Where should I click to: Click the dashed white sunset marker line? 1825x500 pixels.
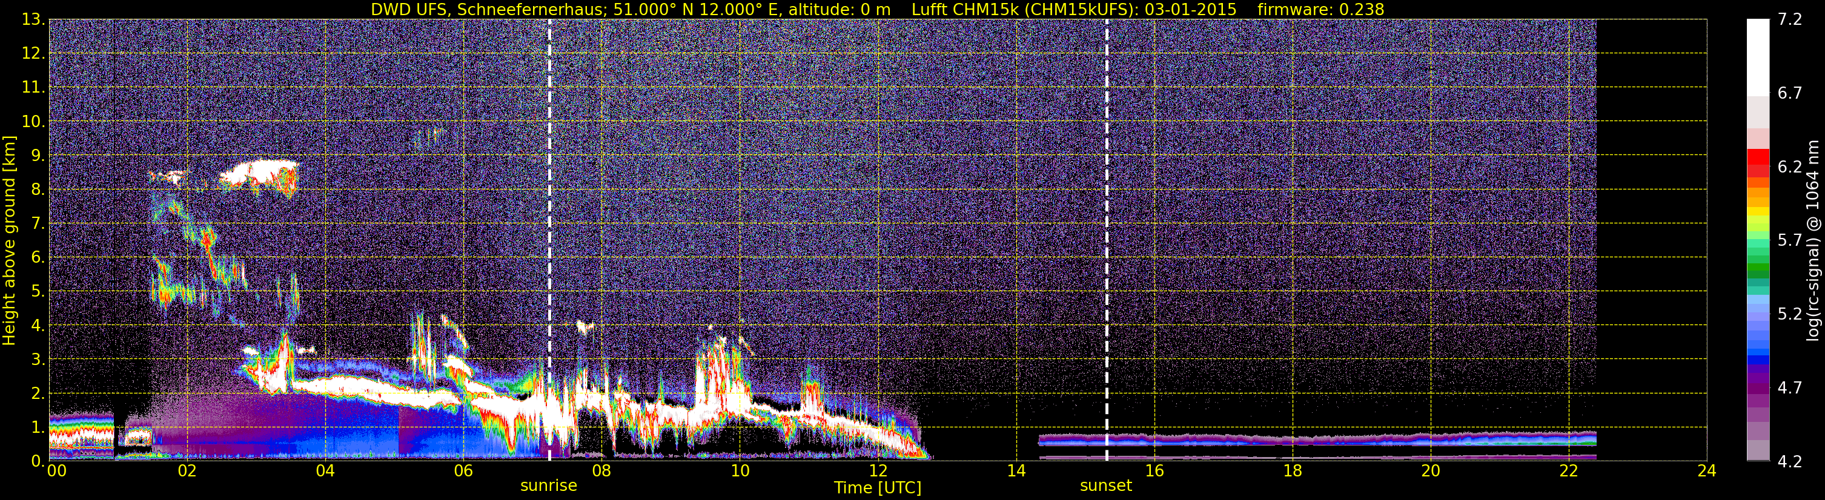[x=1106, y=240]
